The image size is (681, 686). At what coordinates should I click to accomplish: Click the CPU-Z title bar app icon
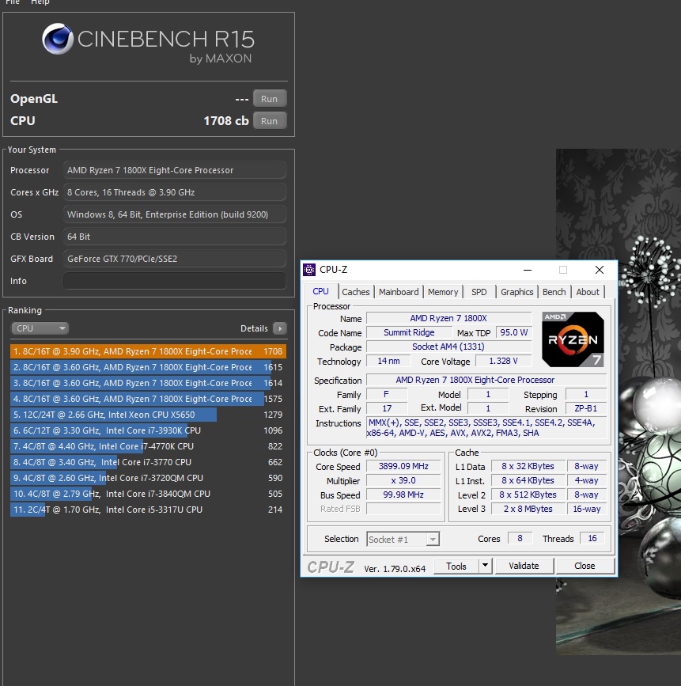pyautogui.click(x=309, y=270)
